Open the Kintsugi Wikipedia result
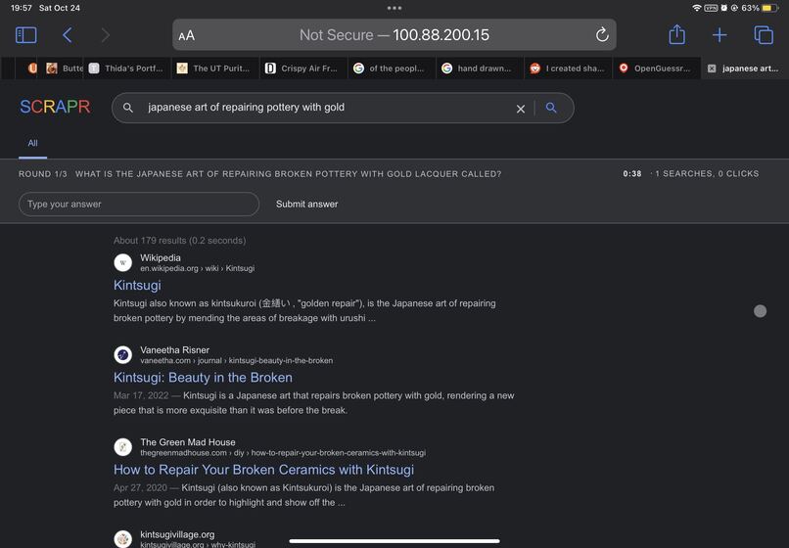 pos(137,285)
